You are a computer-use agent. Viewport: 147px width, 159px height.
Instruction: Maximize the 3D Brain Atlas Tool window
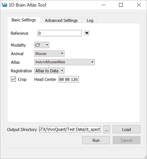pyautogui.click(x=121, y=5)
